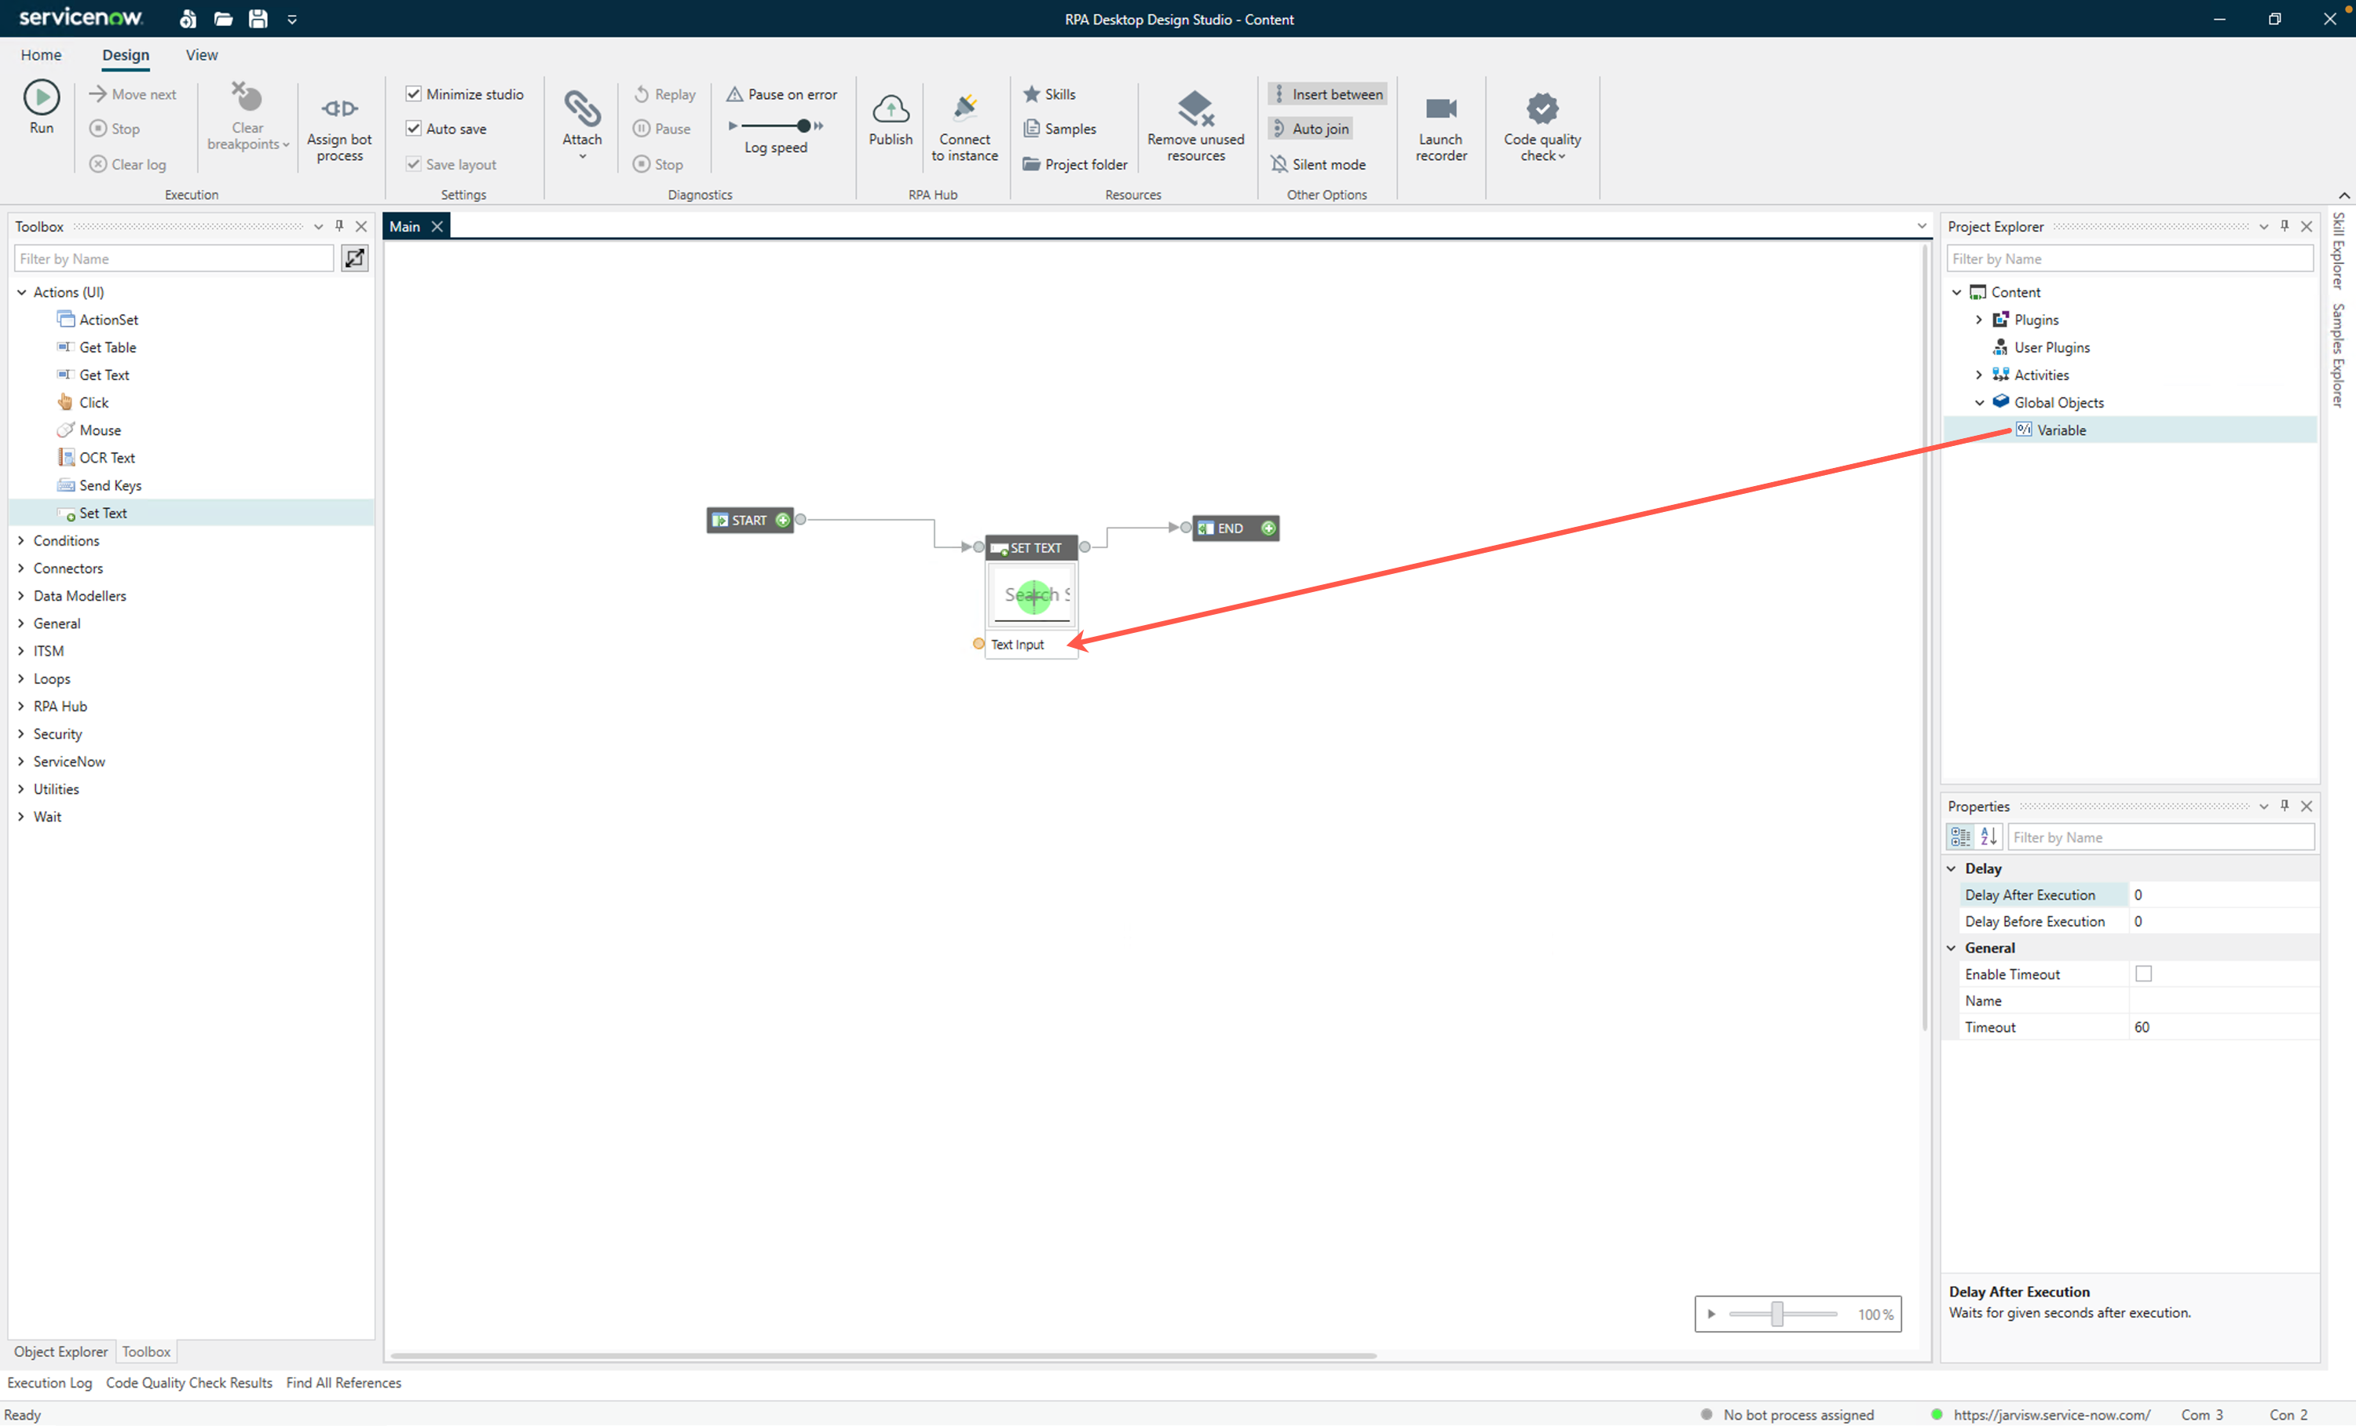2356x1426 pixels.
Task: Switch to the Object Explorer tab
Action: [61, 1351]
